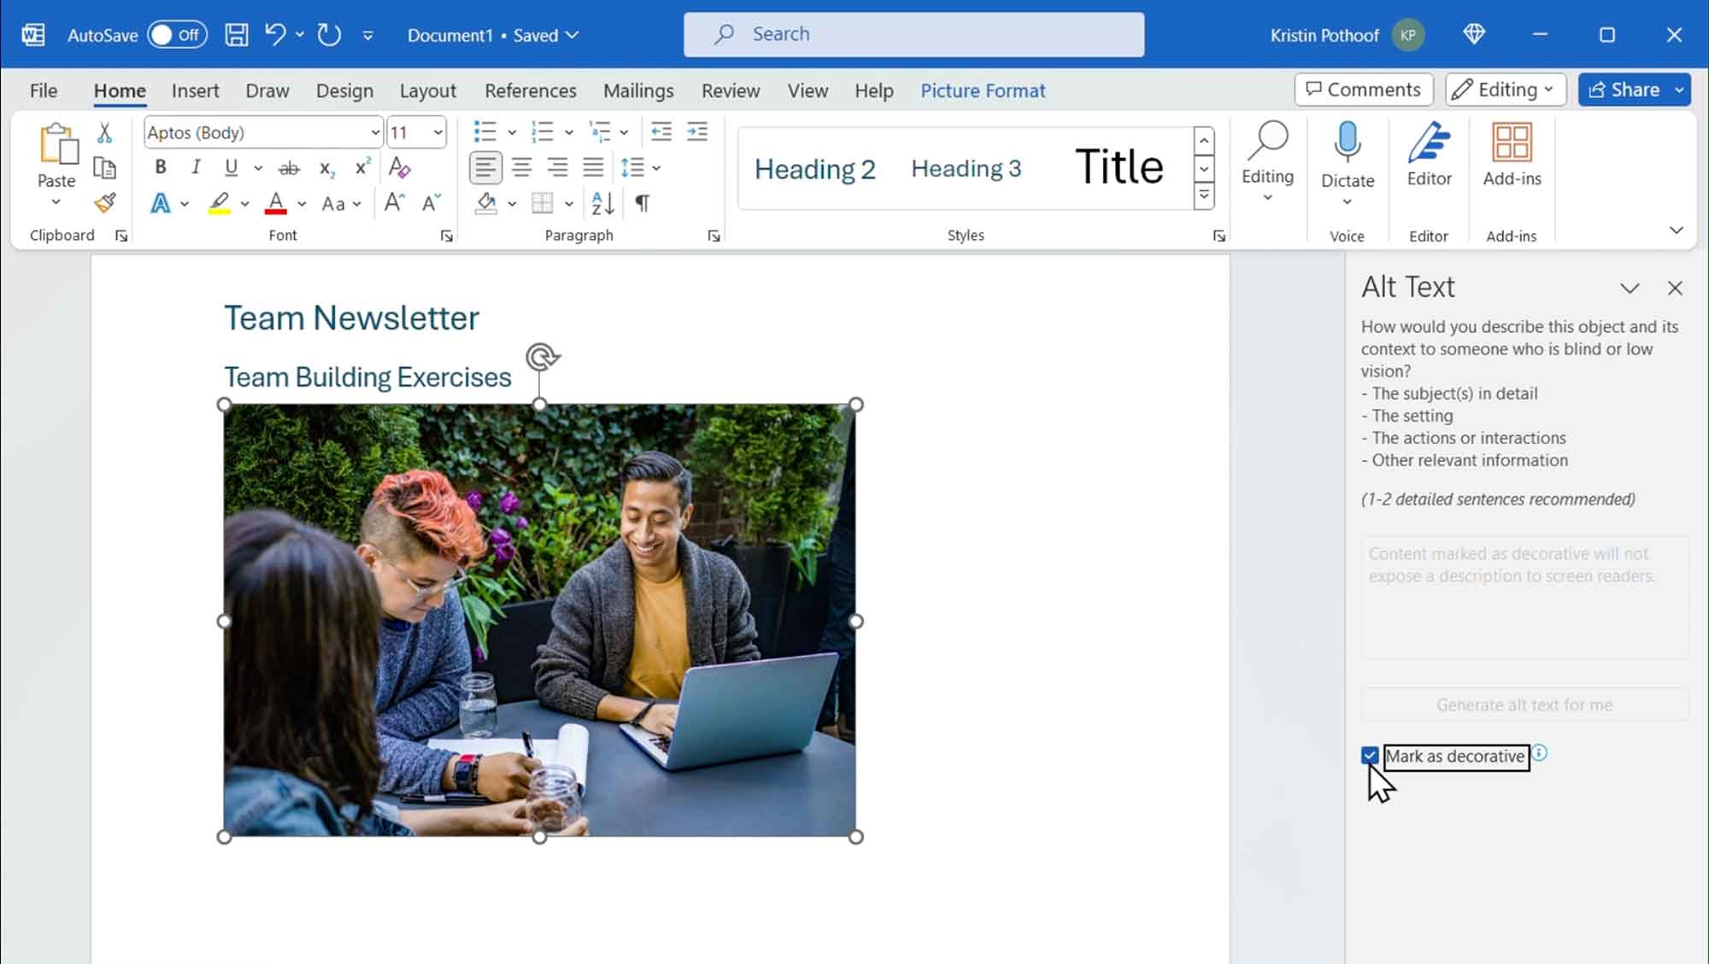The width and height of the screenshot is (1709, 964).
Task: Click the Insert menu tab
Action: pos(195,91)
